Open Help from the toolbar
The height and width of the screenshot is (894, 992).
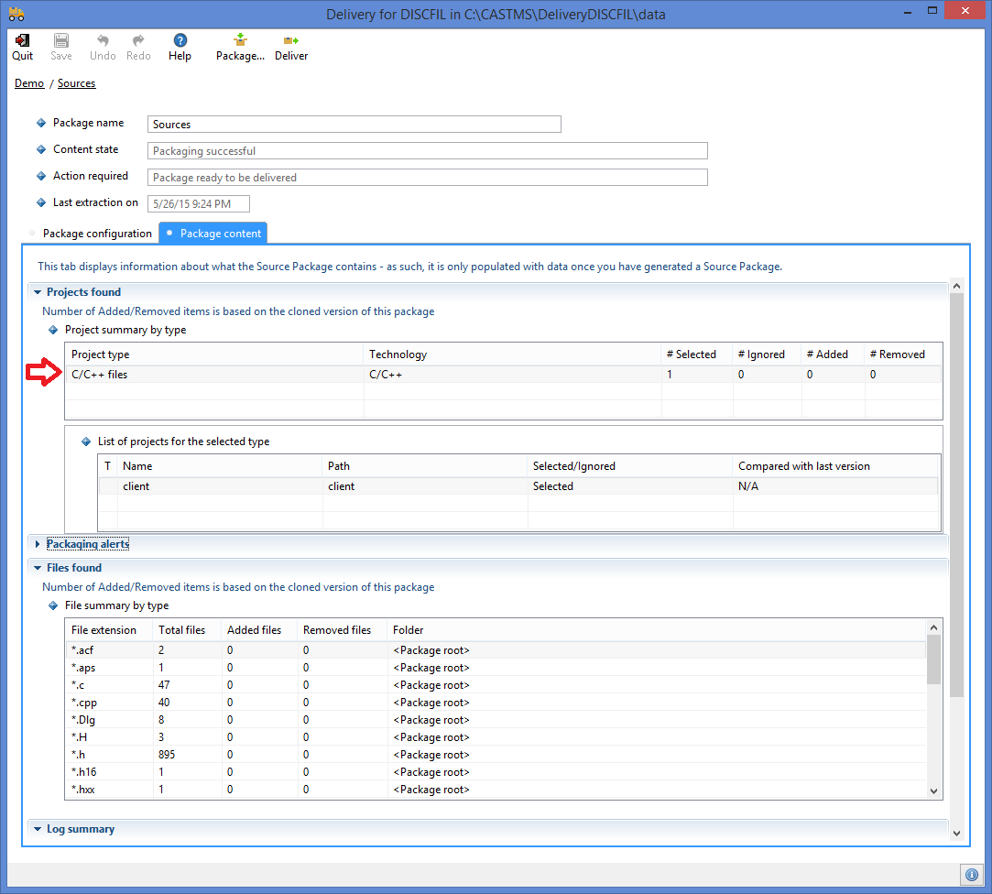[180, 41]
